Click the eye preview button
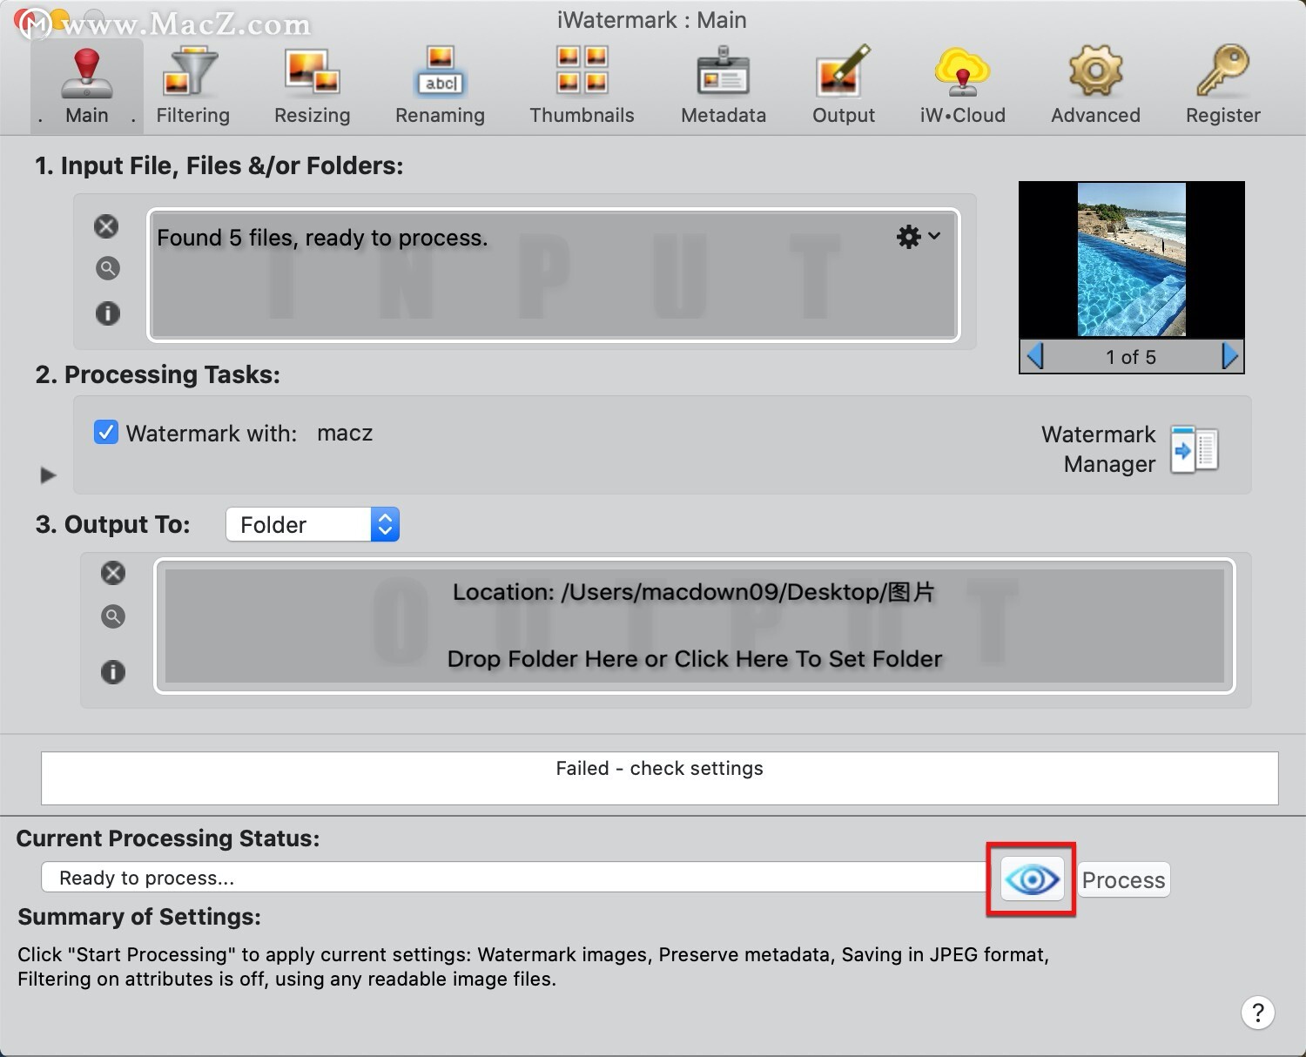 1032,879
